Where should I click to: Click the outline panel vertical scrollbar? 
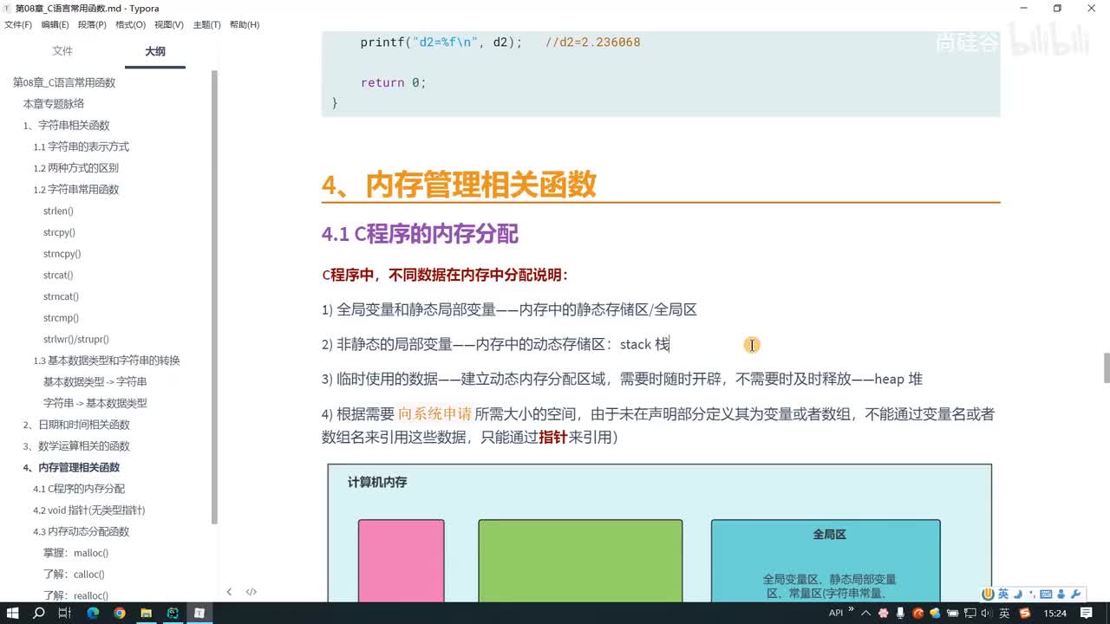[215, 297]
